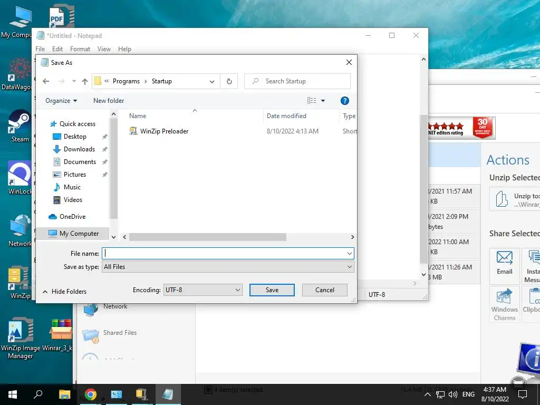540x405 pixels.
Task: Open Notepad View menu
Action: pos(104,49)
